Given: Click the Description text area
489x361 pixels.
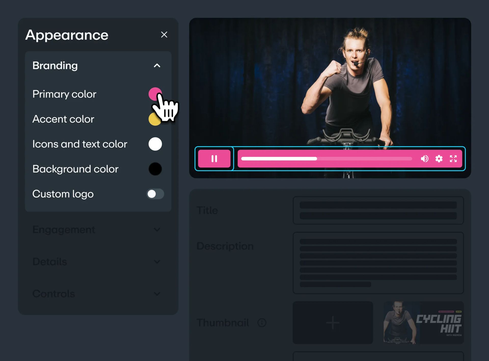Looking at the screenshot, I should click(378, 263).
